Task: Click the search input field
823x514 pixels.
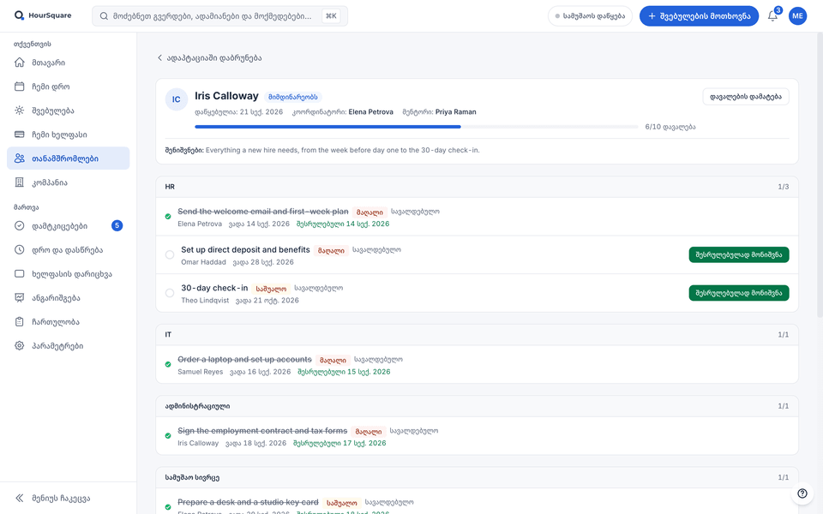Action: [220, 15]
